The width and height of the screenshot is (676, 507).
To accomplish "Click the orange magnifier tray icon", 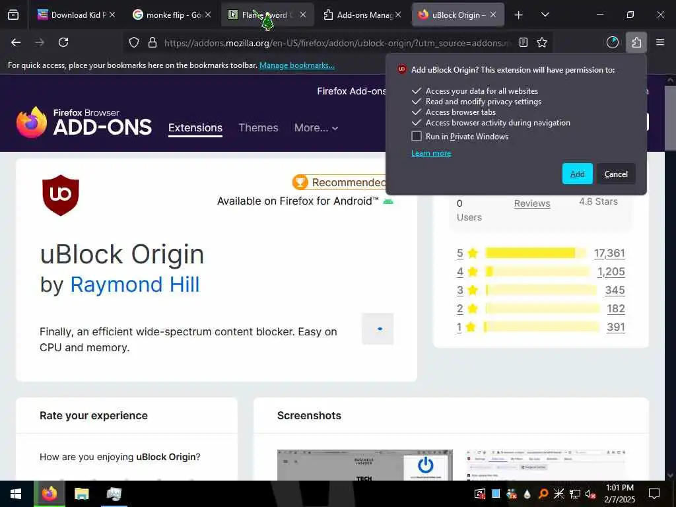I will pos(543,494).
